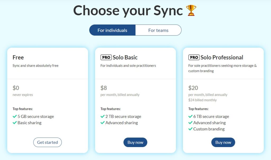Click the checkmark beside 6 TB secure storage

[x=190, y=116]
